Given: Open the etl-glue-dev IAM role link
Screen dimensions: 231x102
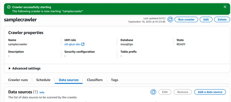Looking at the screenshot, I should 72,44.
